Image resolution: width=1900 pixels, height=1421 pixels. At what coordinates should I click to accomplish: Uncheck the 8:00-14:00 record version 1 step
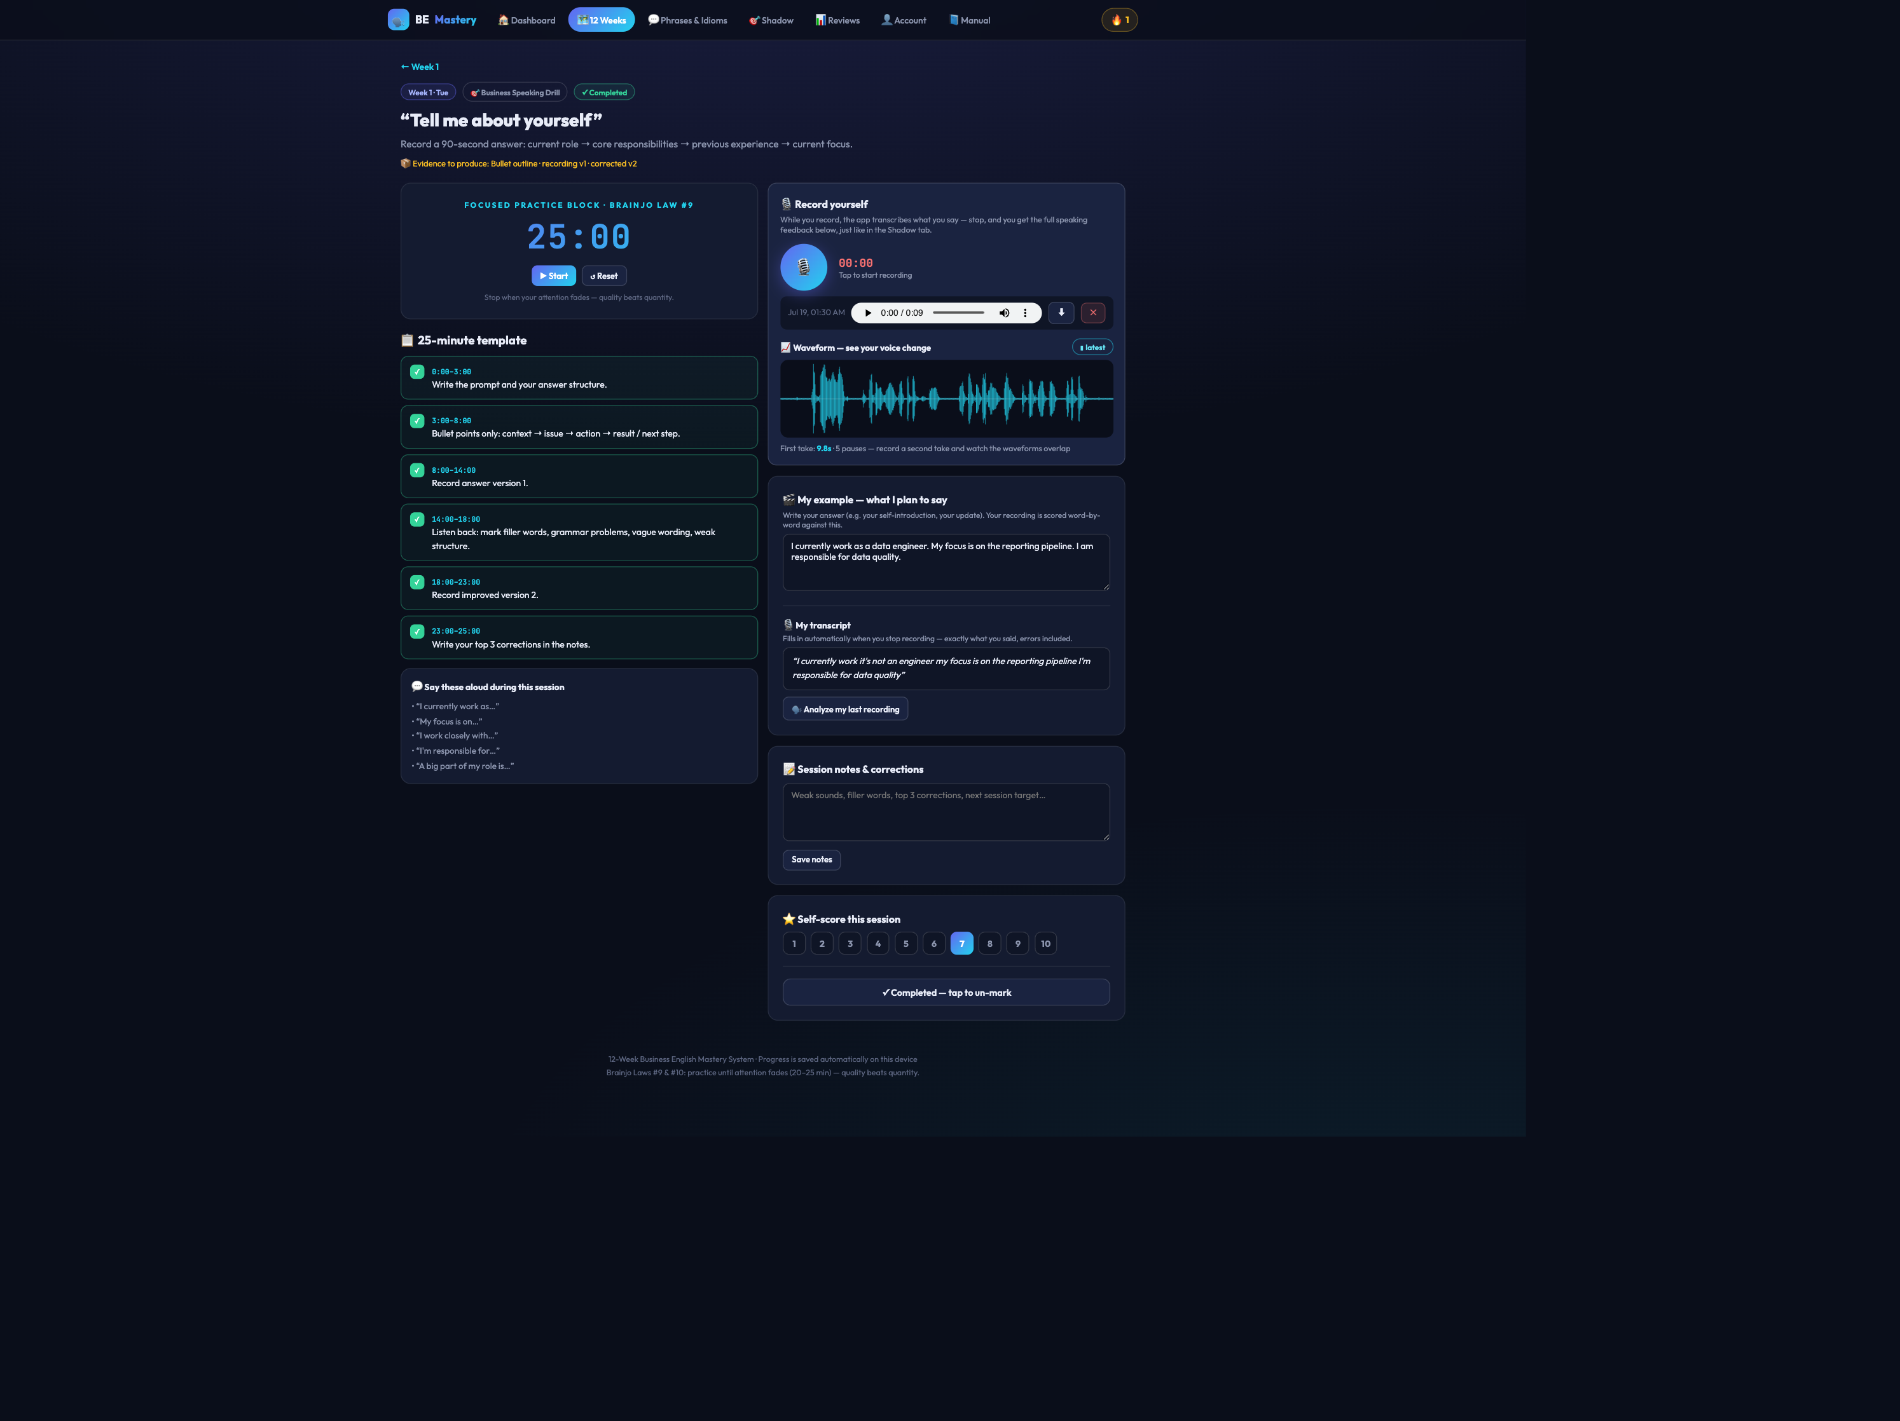[x=416, y=470]
